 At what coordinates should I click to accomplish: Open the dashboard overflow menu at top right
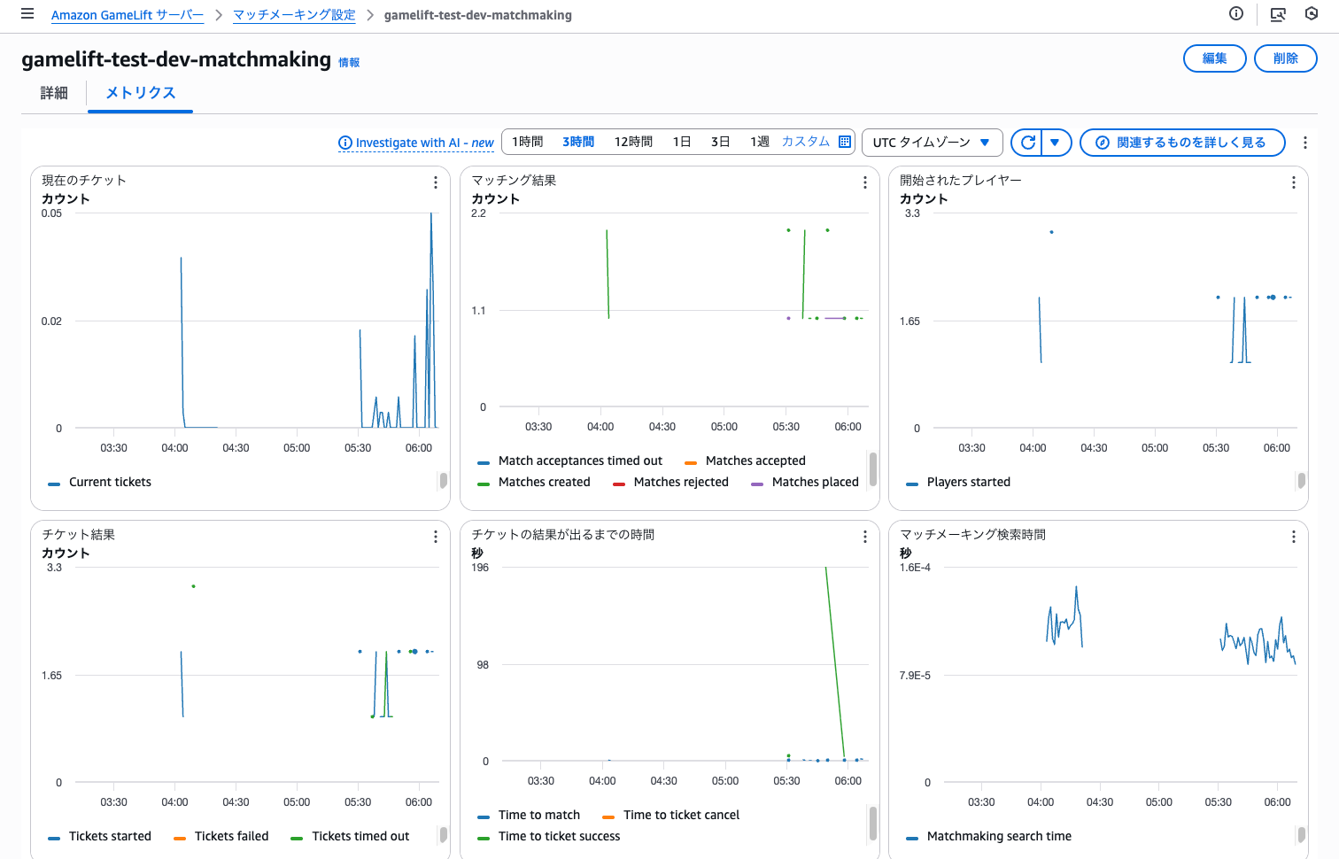1305,142
